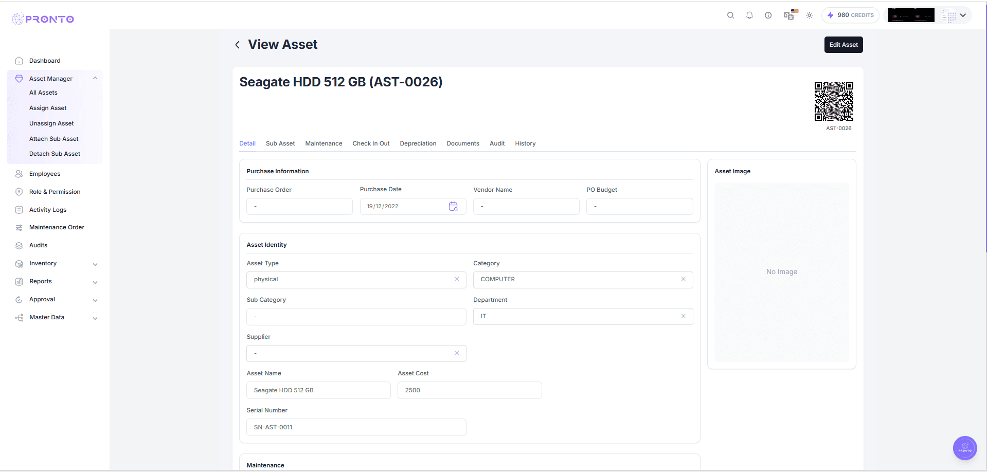This screenshot has height=472, width=987.
Task: Collapse the Asset Manager section
Action: [x=95, y=78]
